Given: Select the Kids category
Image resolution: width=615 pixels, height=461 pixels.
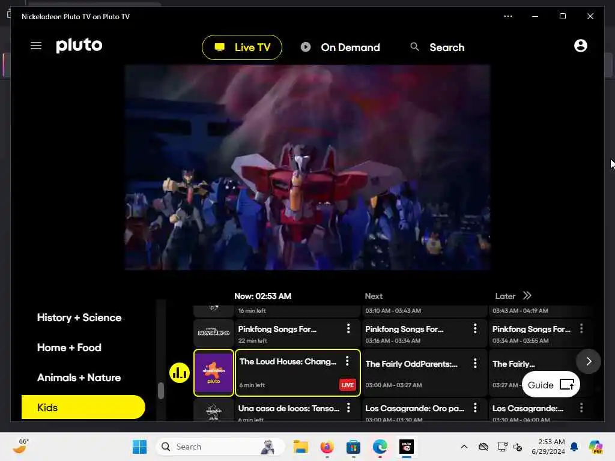Looking at the screenshot, I should 83,408.
